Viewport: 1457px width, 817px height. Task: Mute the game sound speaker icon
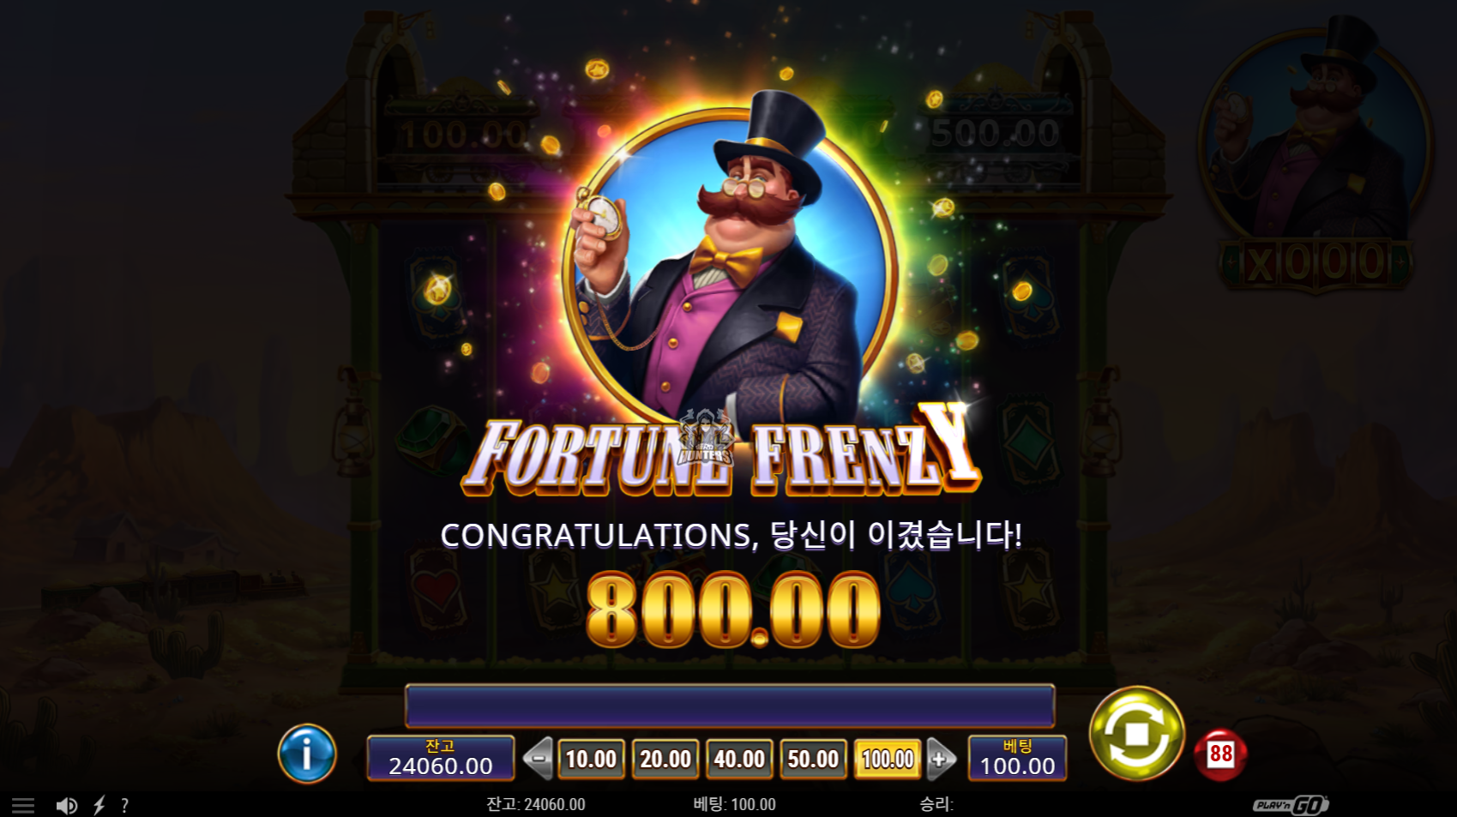click(66, 805)
